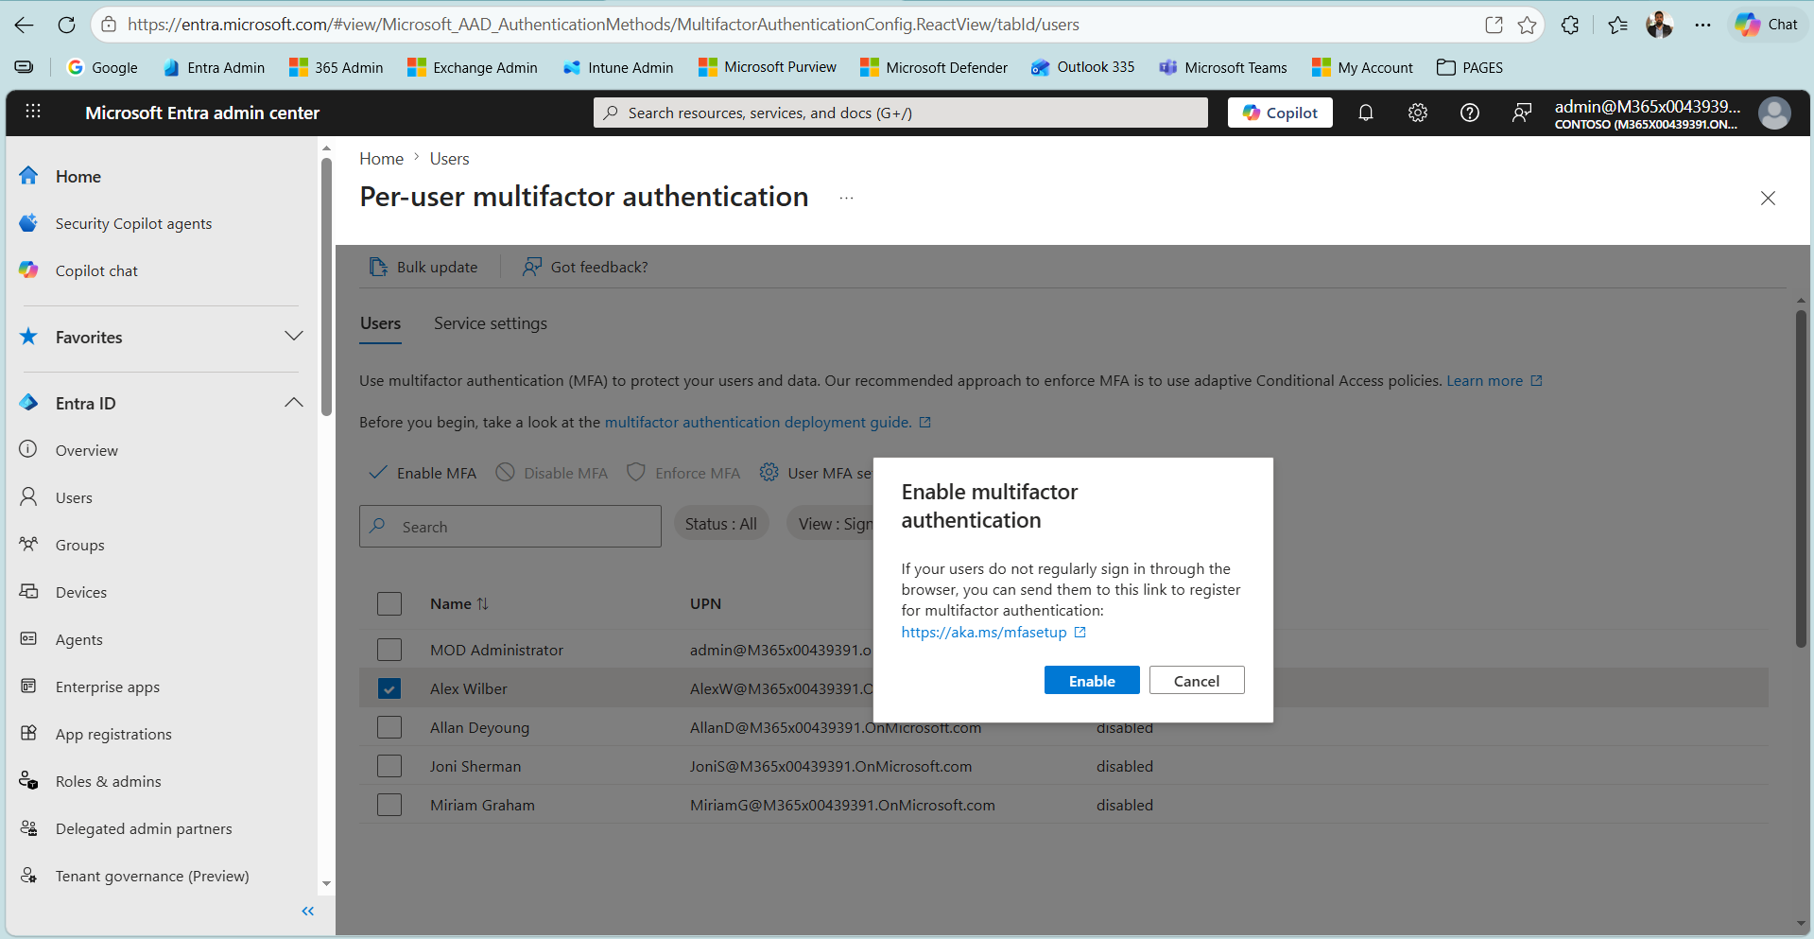Check the Allan Deyoung checkbox
Viewport: 1814px width, 939px height.
coord(389,727)
